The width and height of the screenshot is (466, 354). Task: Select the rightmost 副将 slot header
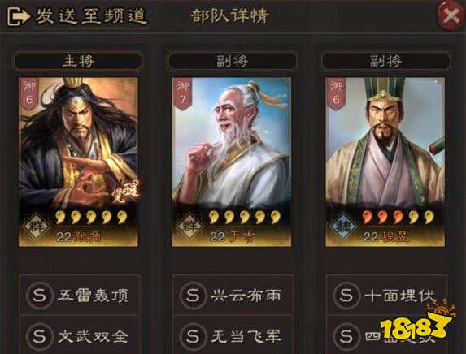point(385,61)
